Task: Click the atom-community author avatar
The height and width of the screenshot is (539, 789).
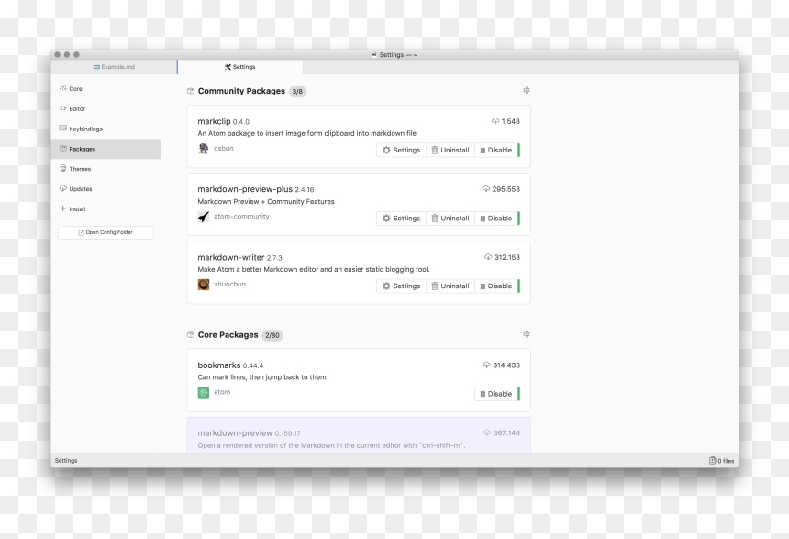Action: [x=204, y=217]
